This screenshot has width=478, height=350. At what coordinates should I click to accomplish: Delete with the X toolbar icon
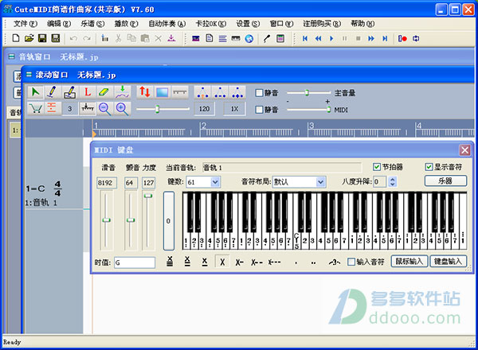159,38
